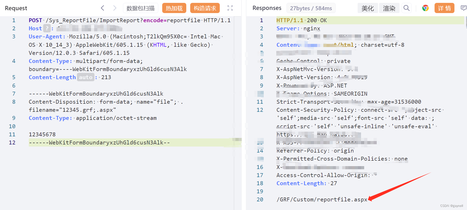
Task: Toggle the Content-Length auto badge
Action: click(x=86, y=77)
